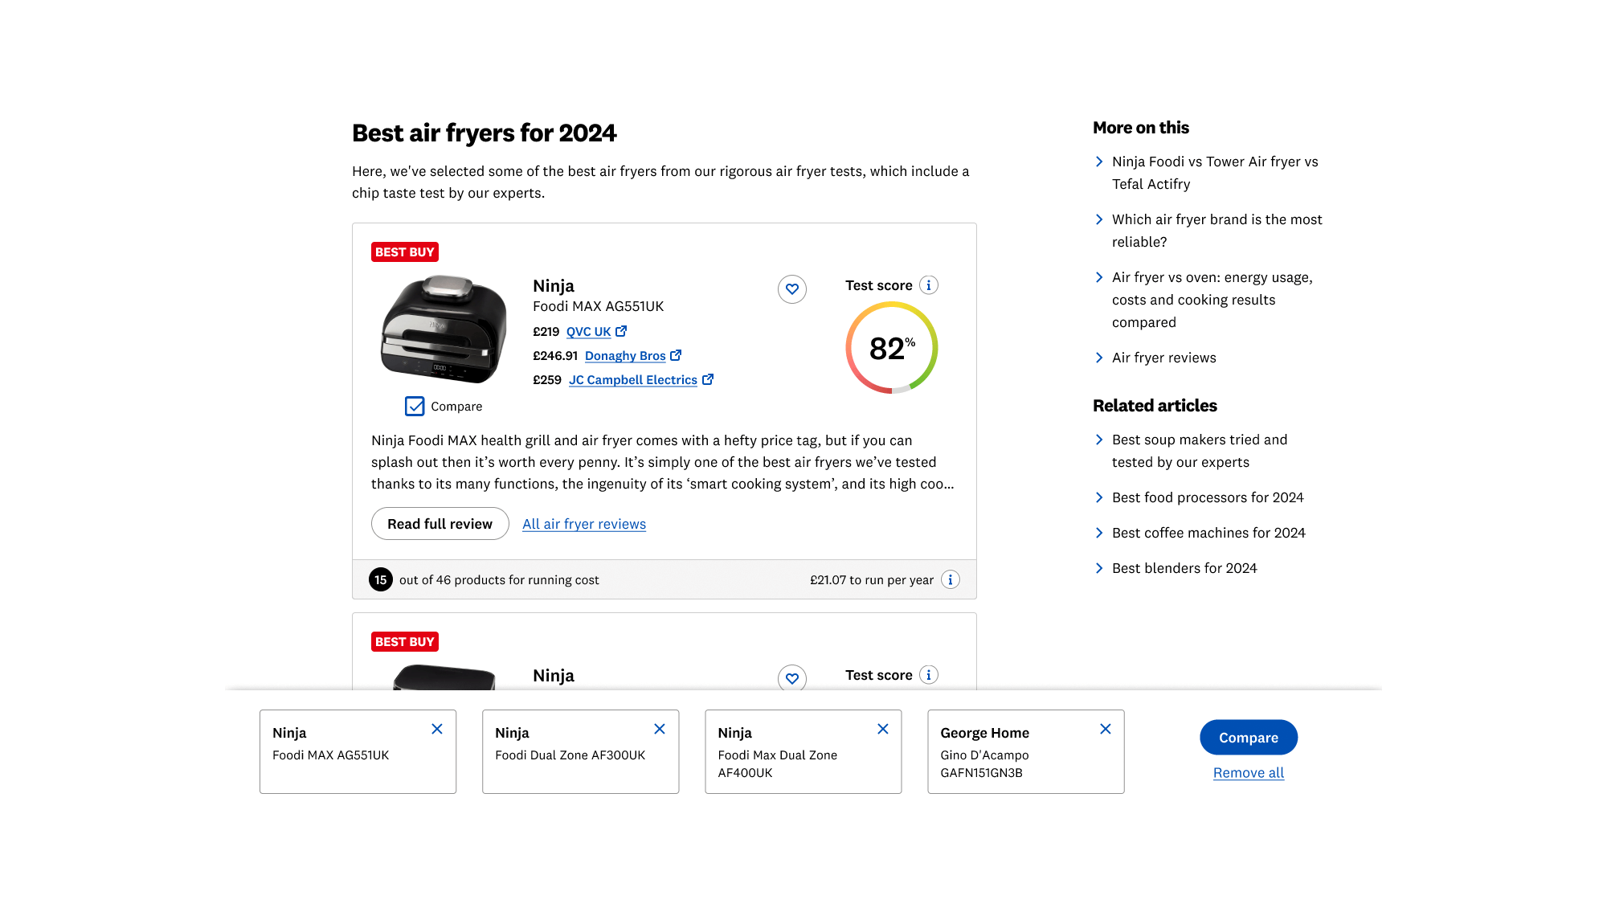Click the Compare button

coord(1248,737)
